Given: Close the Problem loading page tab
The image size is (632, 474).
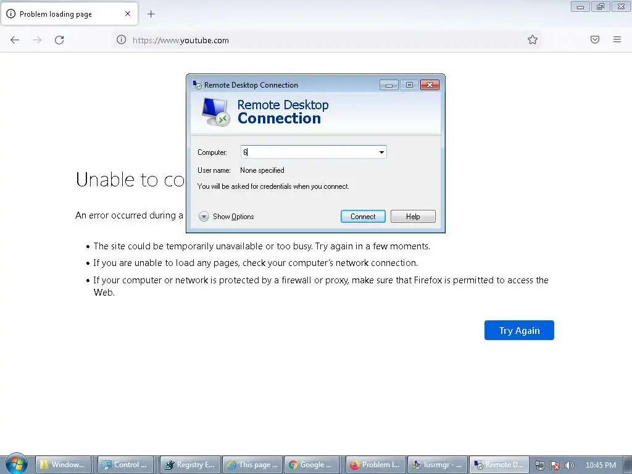Looking at the screenshot, I should [x=128, y=14].
